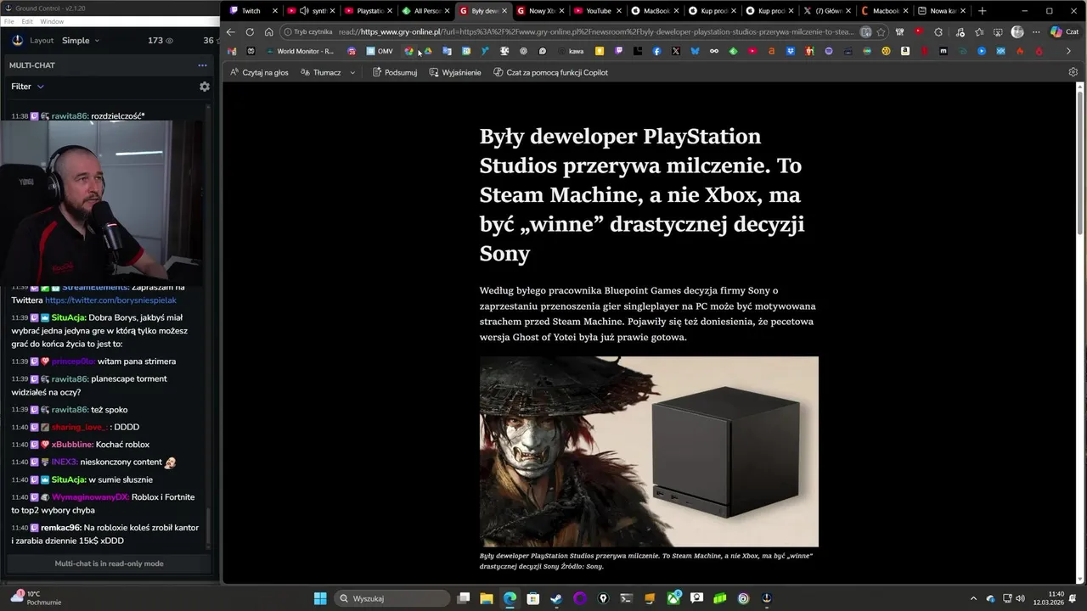Open Terminal from the taskbar
The height and width of the screenshot is (611, 1087).
pyautogui.click(x=627, y=598)
